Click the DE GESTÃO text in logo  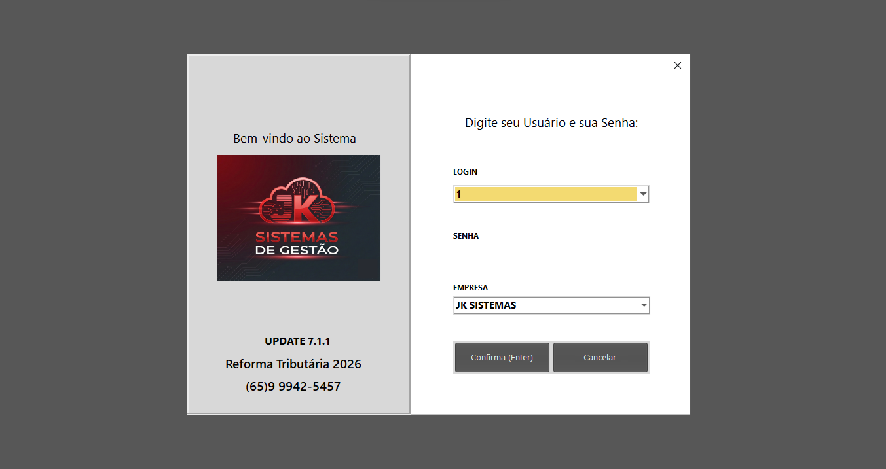[297, 251]
